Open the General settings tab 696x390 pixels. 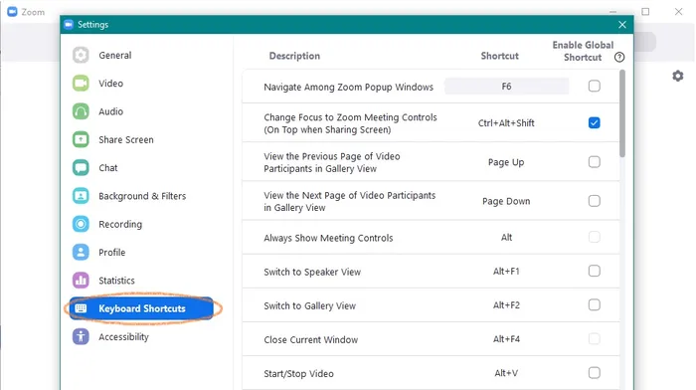click(x=142, y=55)
